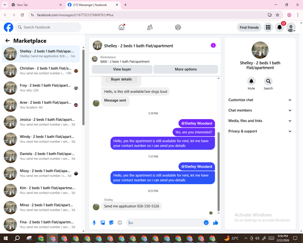
Task: Open the account profile avatar menu
Action: pyautogui.click(x=291, y=27)
